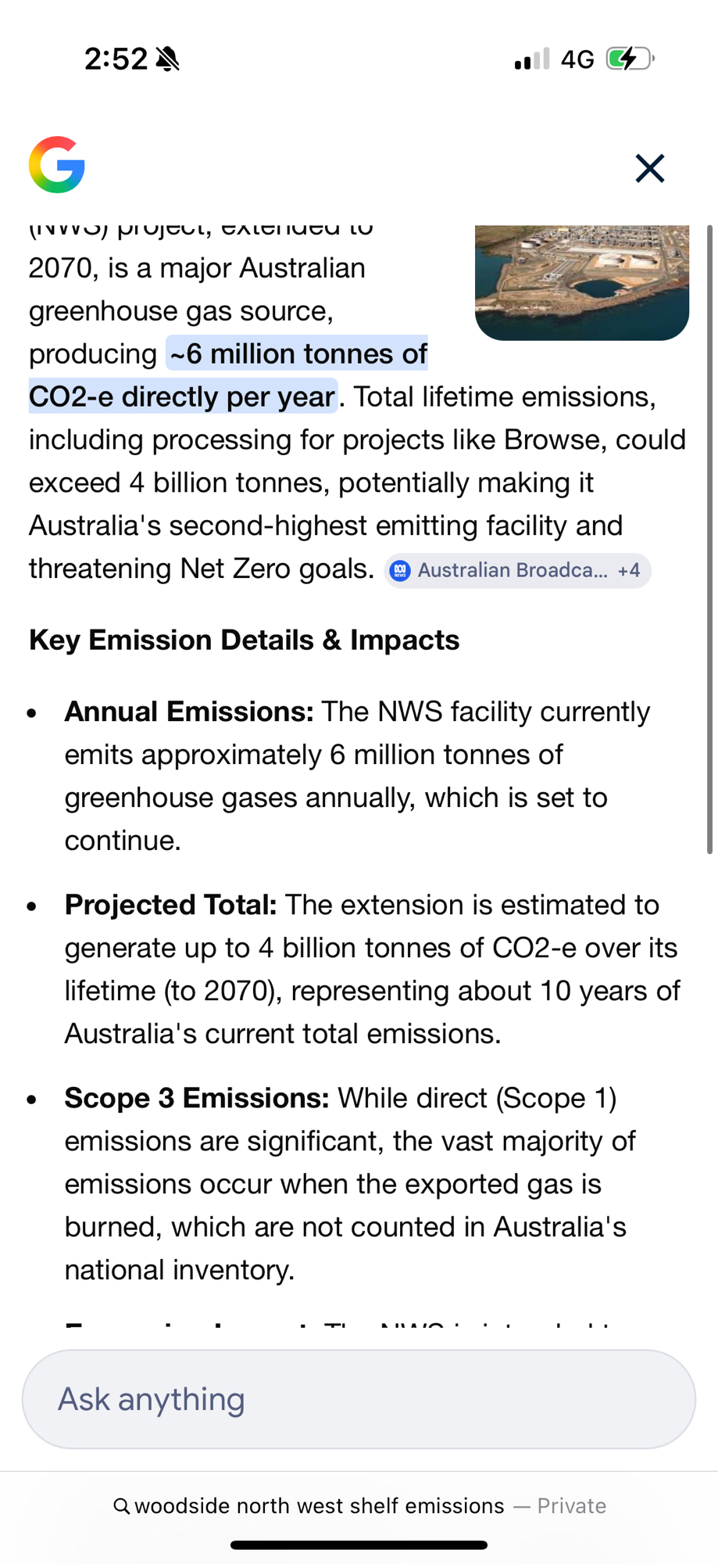Screen dimensions: 718x1564
Task: Tap the home indicator bar at the bottom
Action: (359, 1544)
